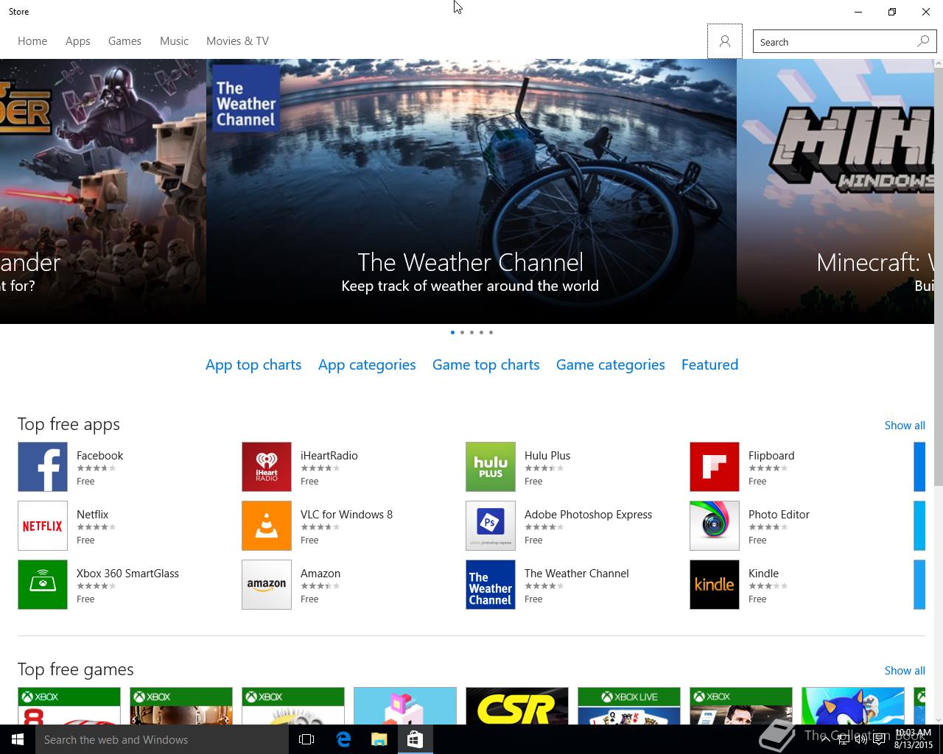Select the last carousel page dot
This screenshot has height=754, width=943.
click(x=491, y=332)
